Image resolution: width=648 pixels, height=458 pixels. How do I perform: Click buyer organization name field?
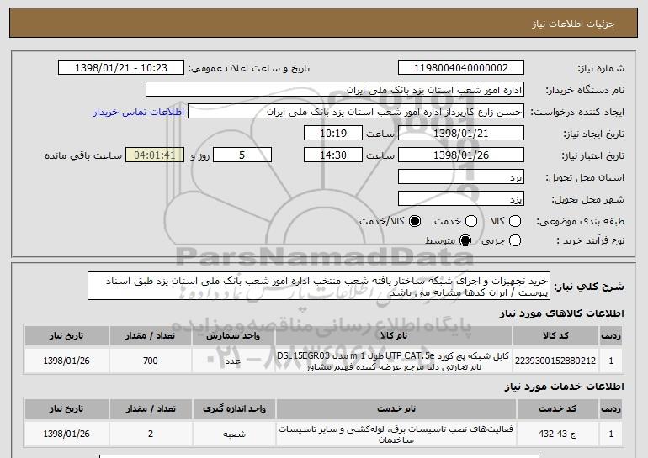(x=335, y=90)
